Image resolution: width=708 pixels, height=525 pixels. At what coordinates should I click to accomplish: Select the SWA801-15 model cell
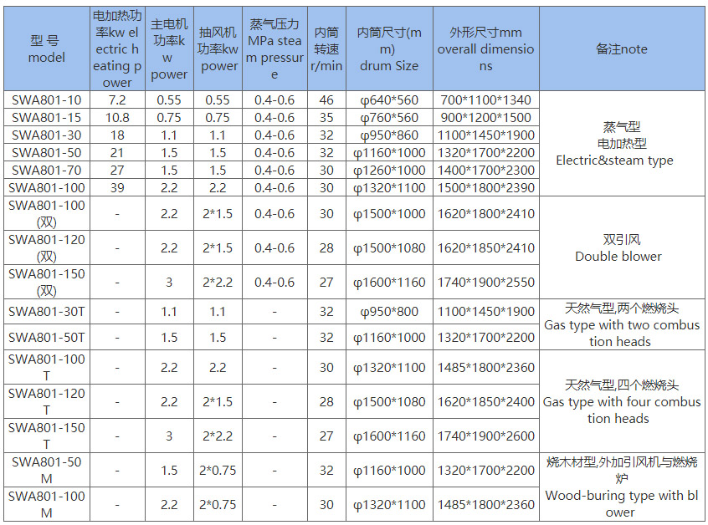coord(46,118)
